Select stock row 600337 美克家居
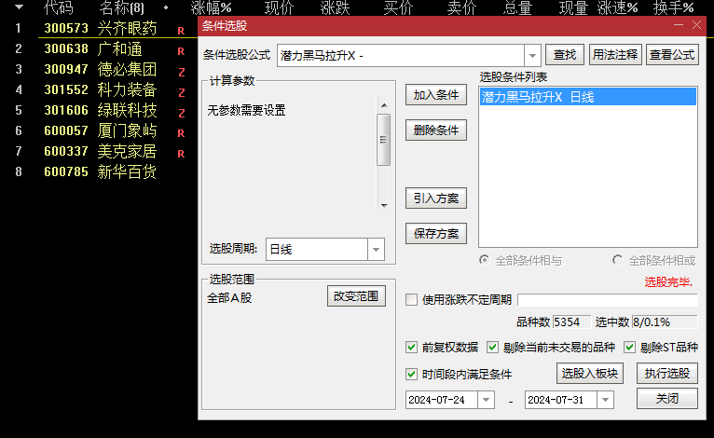This screenshot has height=438, width=714. pyautogui.click(x=100, y=151)
